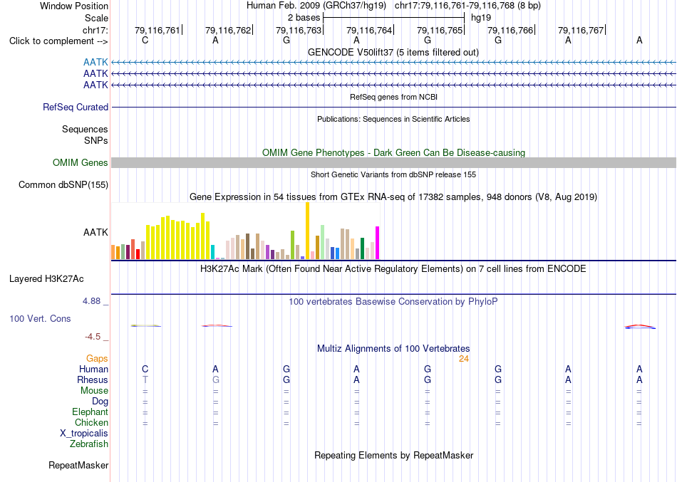Open the OMIM Genes track label
The image size is (677, 482).
click(x=81, y=162)
